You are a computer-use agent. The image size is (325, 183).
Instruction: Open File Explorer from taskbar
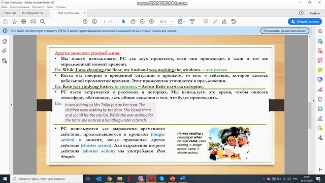click(120, 178)
